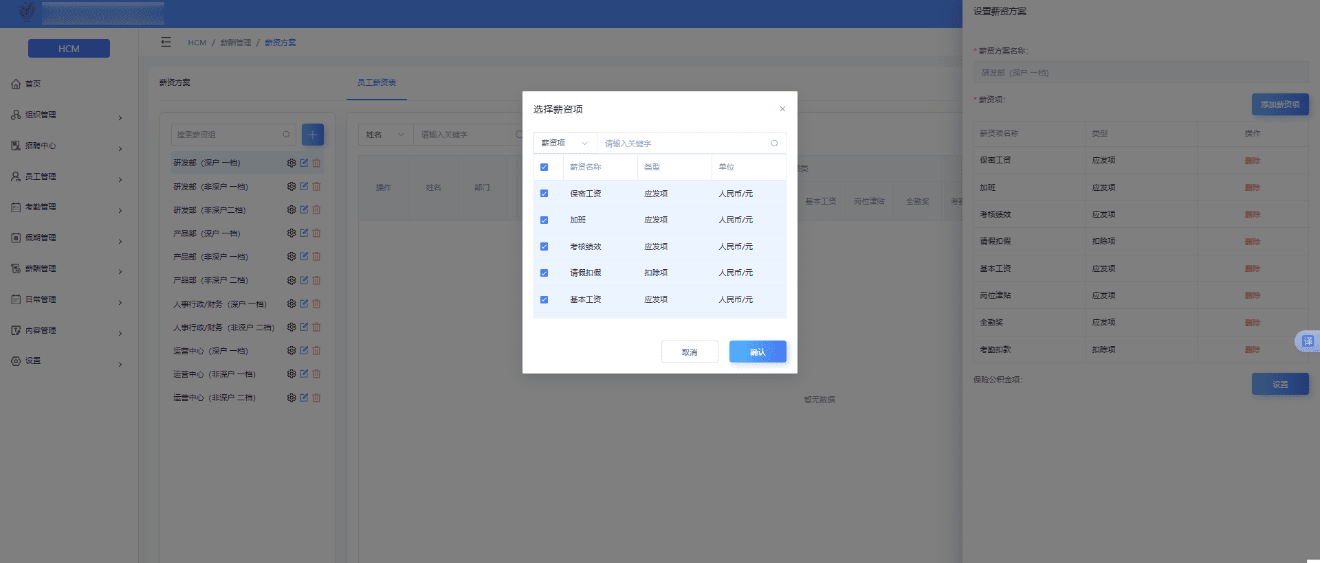The width and height of the screenshot is (1320, 563).
Task: Close the 选择薪资项 dialog
Action: point(782,109)
